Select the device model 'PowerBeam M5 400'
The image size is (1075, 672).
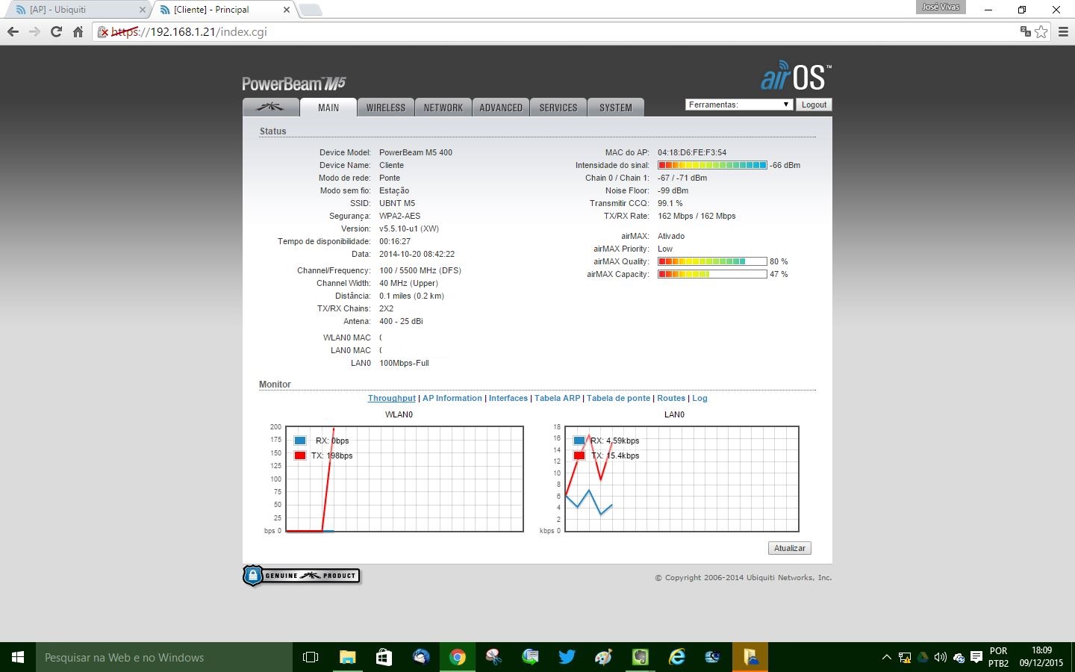click(416, 152)
